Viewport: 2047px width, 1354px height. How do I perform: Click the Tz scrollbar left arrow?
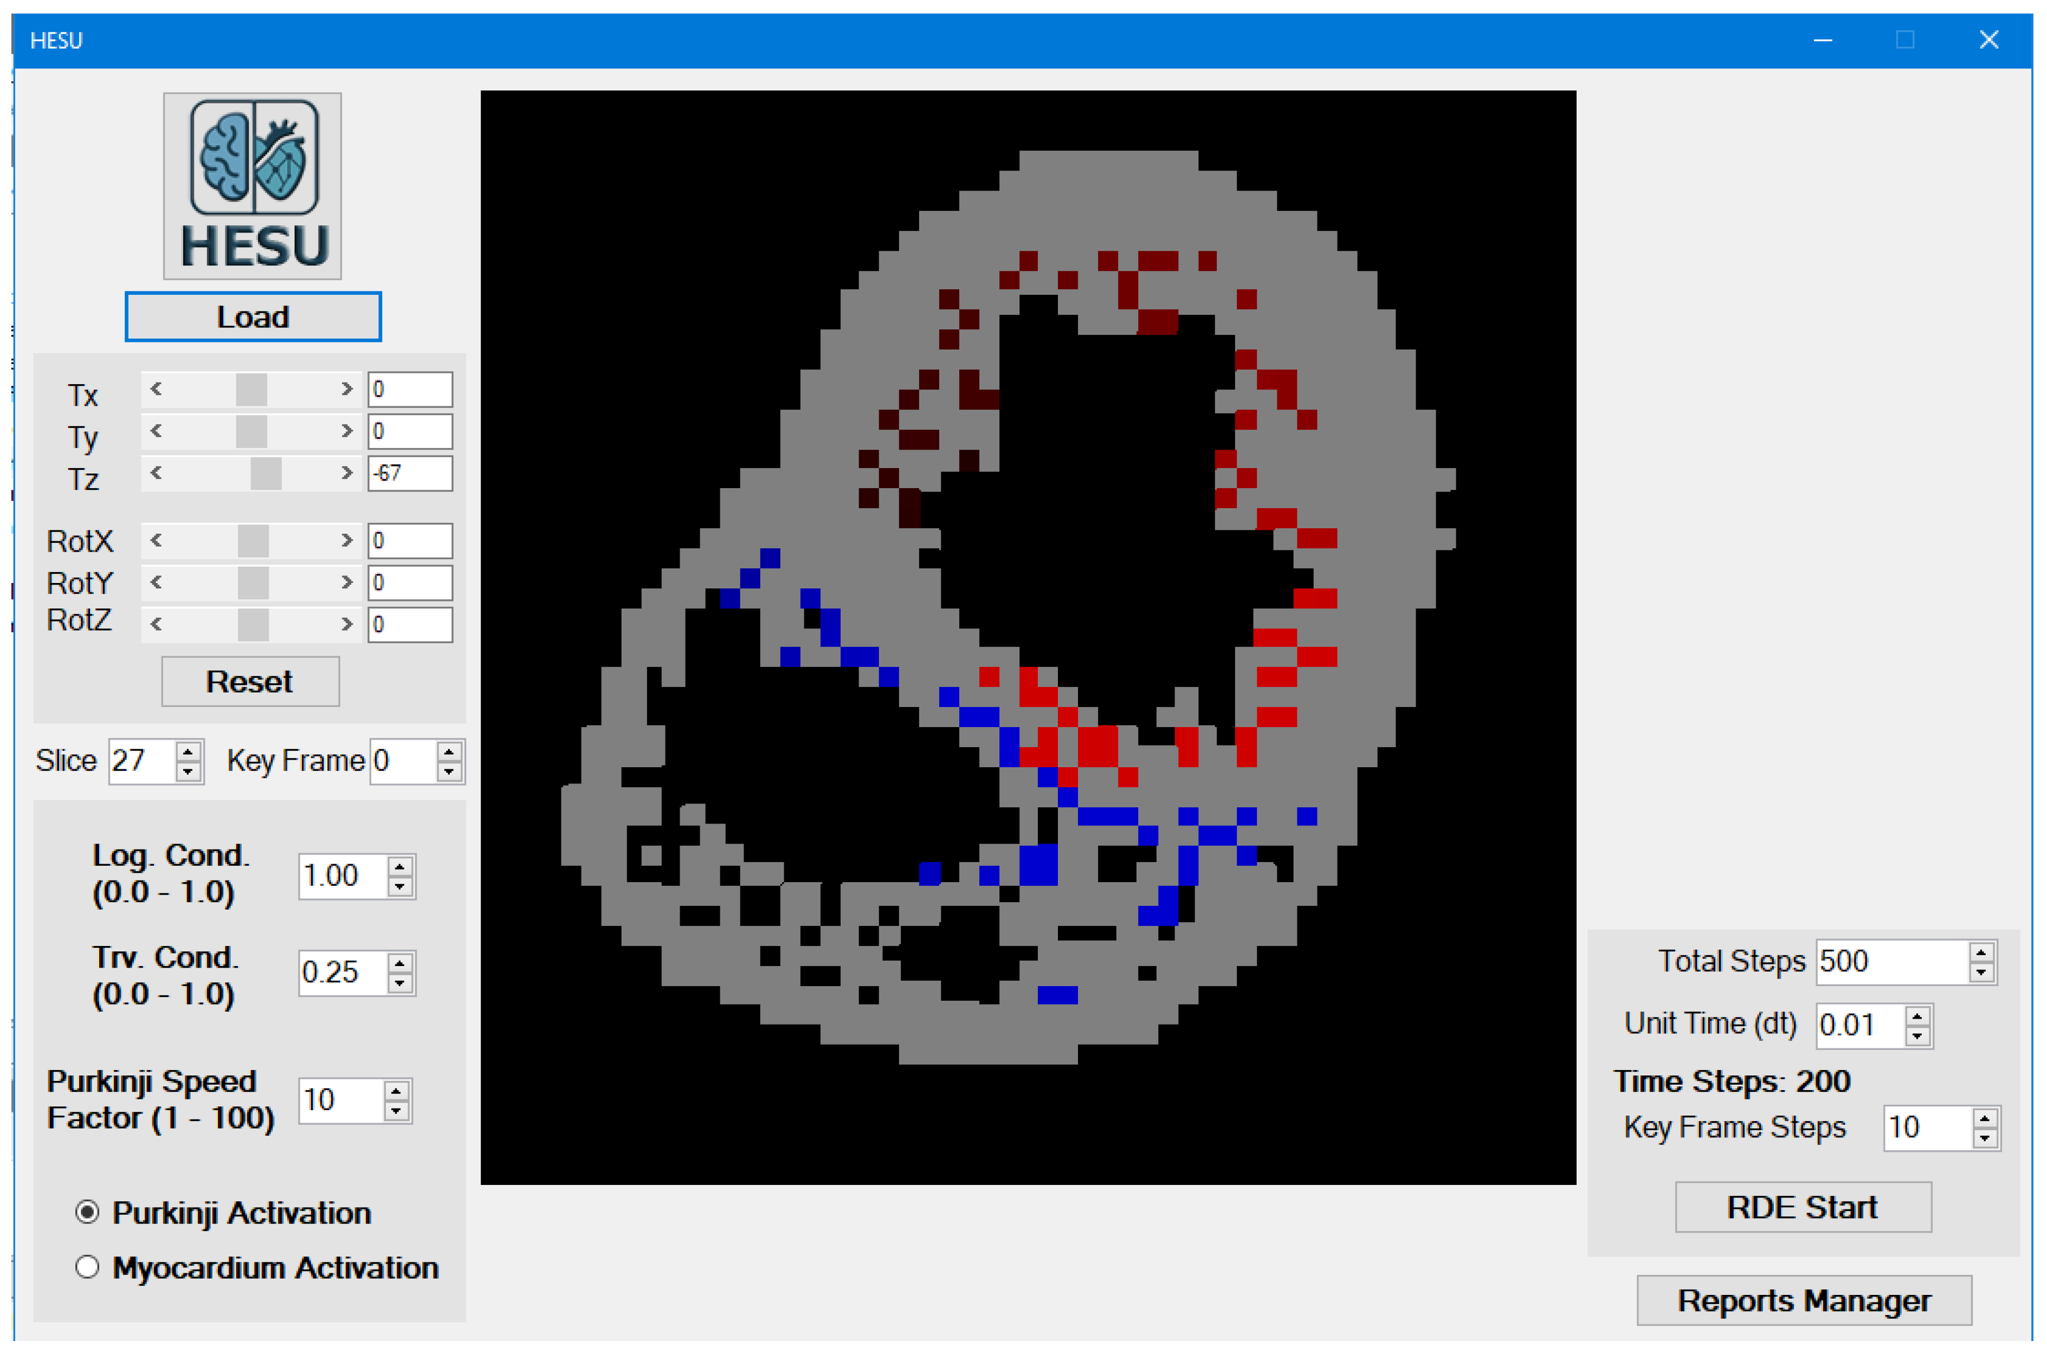click(x=156, y=473)
